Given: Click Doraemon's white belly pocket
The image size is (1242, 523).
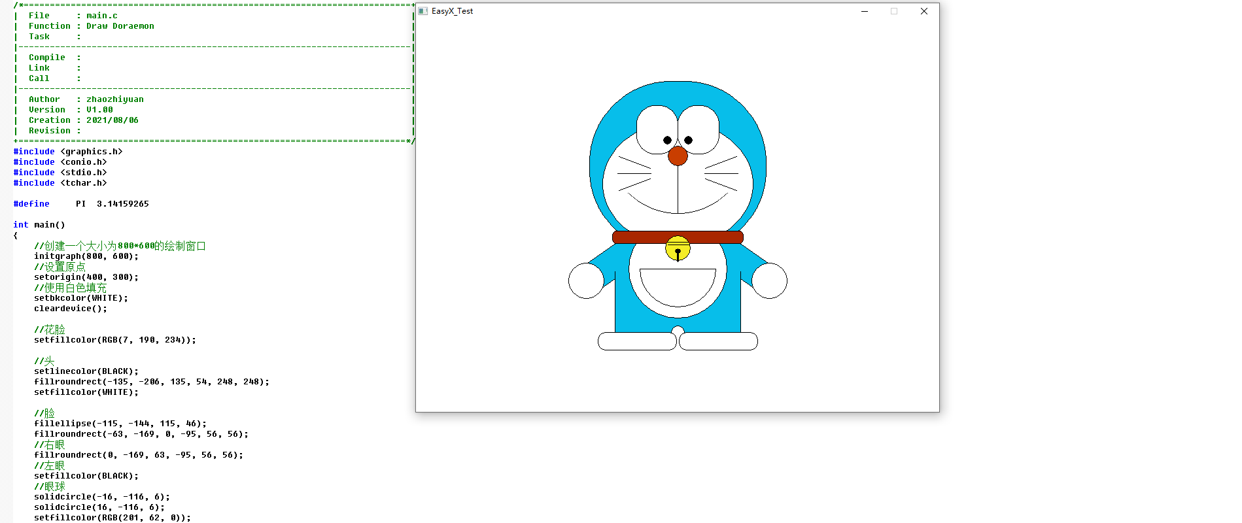Looking at the screenshot, I should coord(678,287).
